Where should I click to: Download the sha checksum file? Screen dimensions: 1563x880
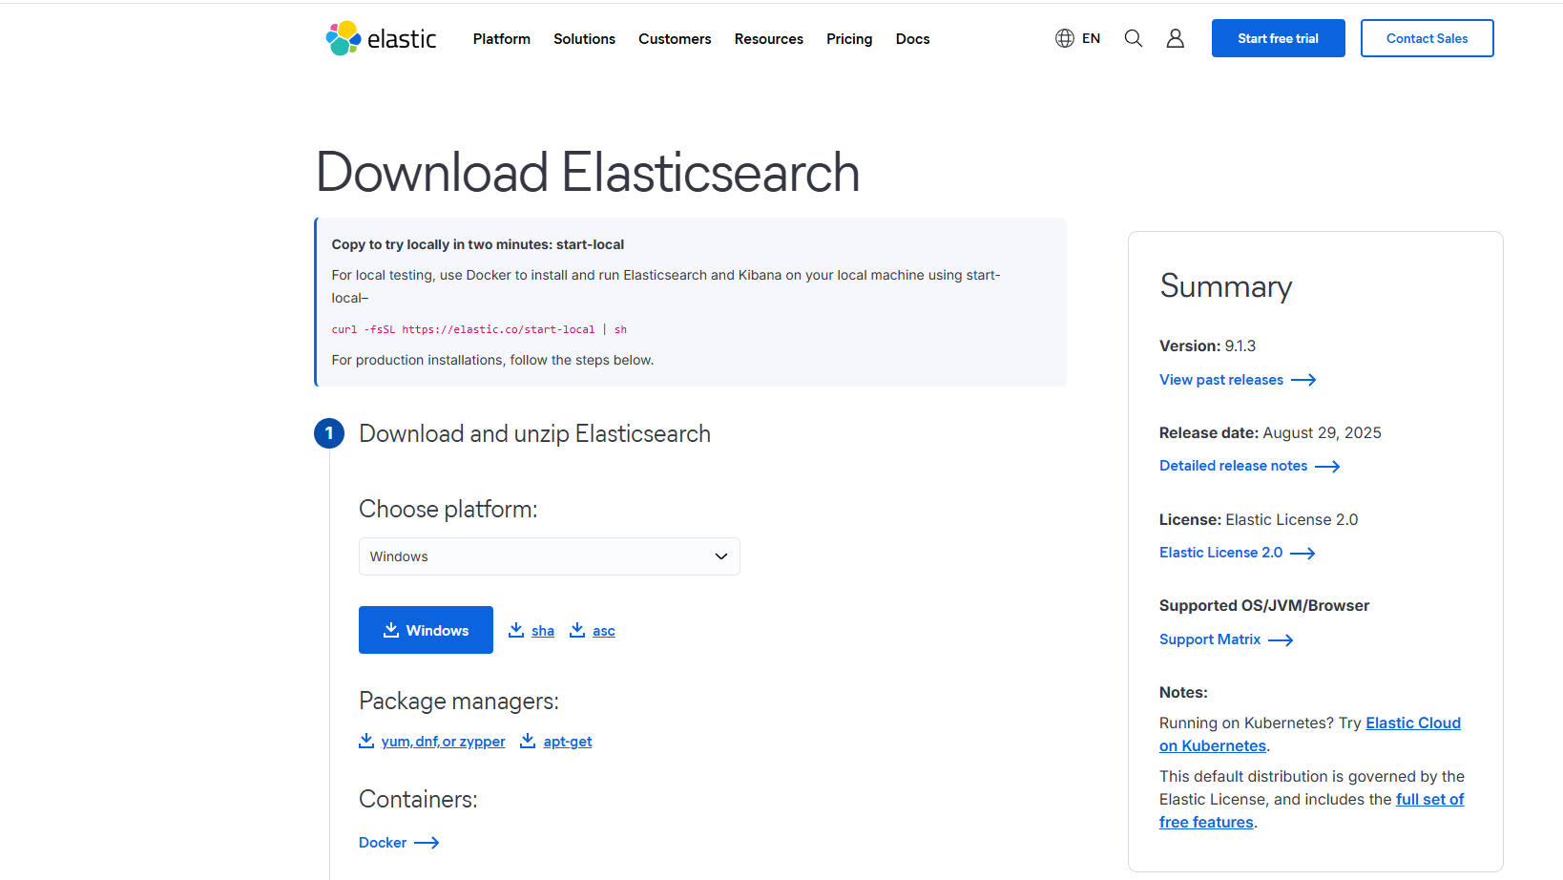coord(542,631)
